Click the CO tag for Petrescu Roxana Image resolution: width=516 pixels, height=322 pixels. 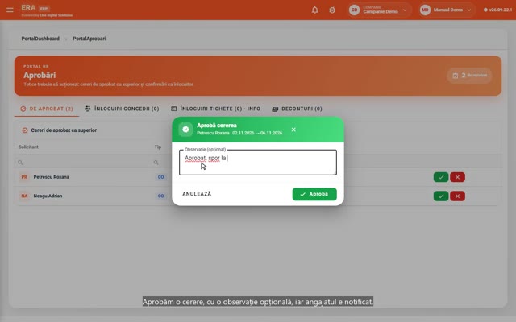click(x=161, y=177)
